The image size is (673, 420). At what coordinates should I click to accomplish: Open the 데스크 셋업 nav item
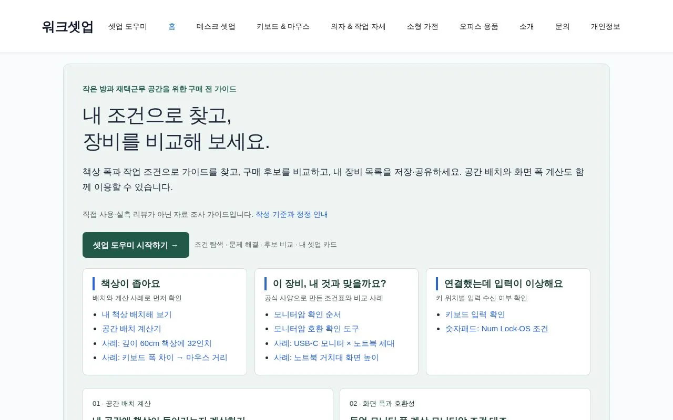[216, 26]
